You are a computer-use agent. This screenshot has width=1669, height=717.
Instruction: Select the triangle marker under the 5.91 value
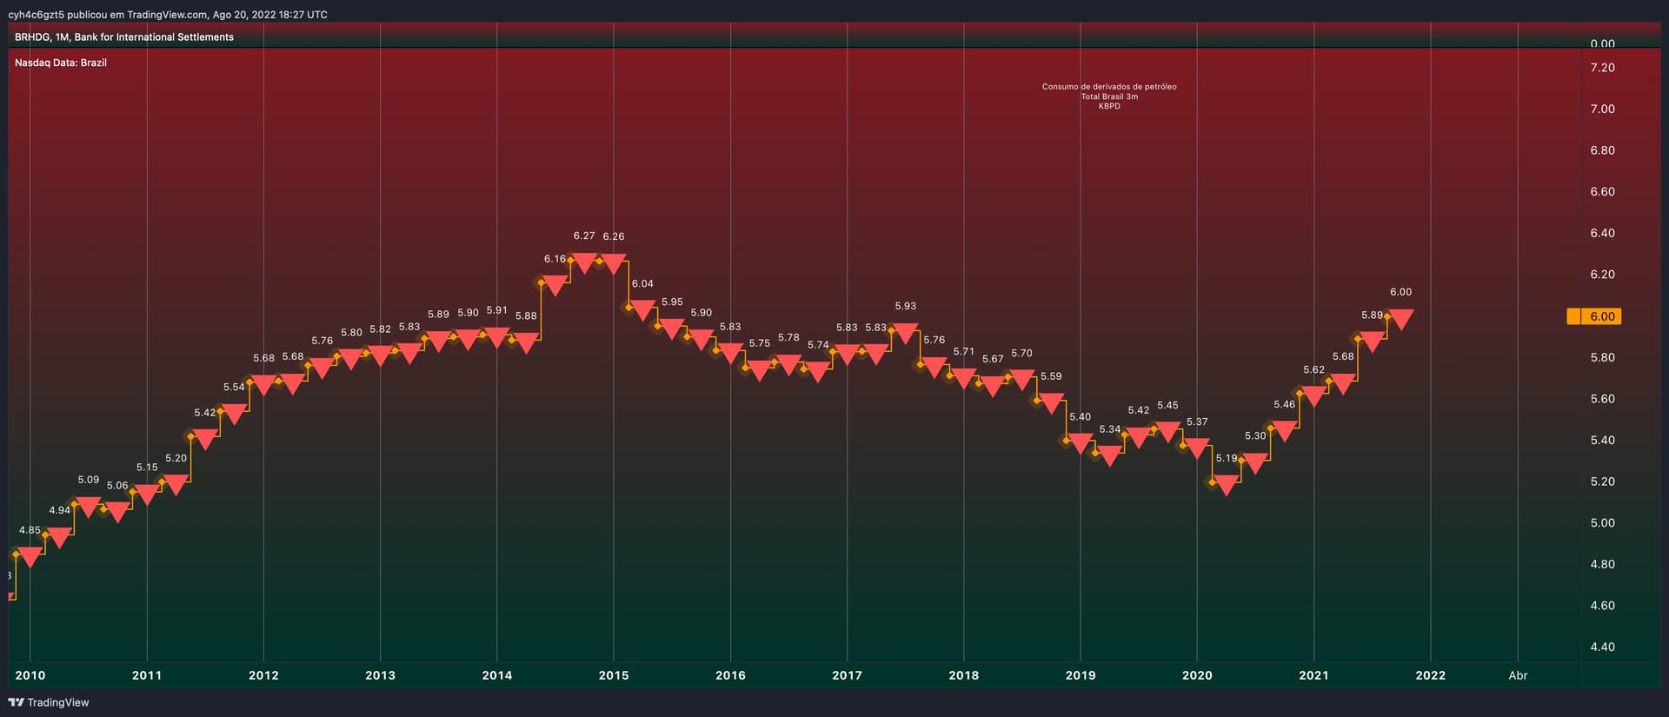[x=496, y=337]
